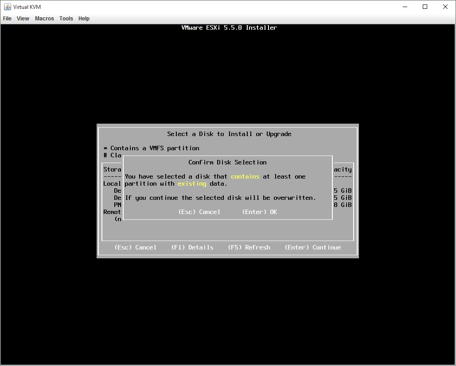
Task: Click the Confirm Disk Selection dialog title
Action: 227,162
